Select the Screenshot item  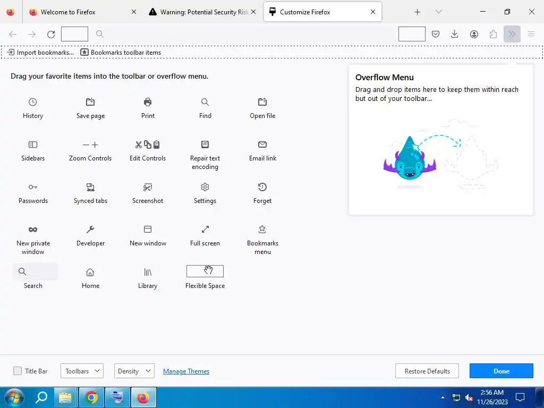[x=148, y=193]
